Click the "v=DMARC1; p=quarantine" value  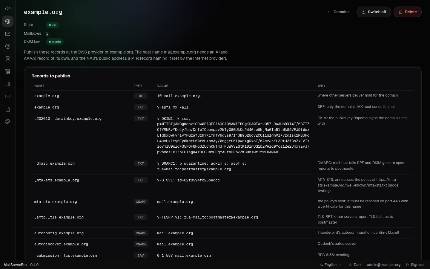202,166
